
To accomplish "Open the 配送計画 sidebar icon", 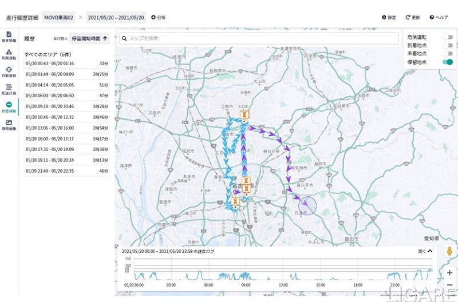I will tap(9, 90).
